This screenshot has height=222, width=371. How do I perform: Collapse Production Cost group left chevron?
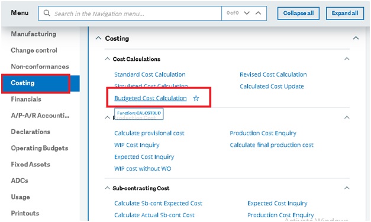[107, 117]
